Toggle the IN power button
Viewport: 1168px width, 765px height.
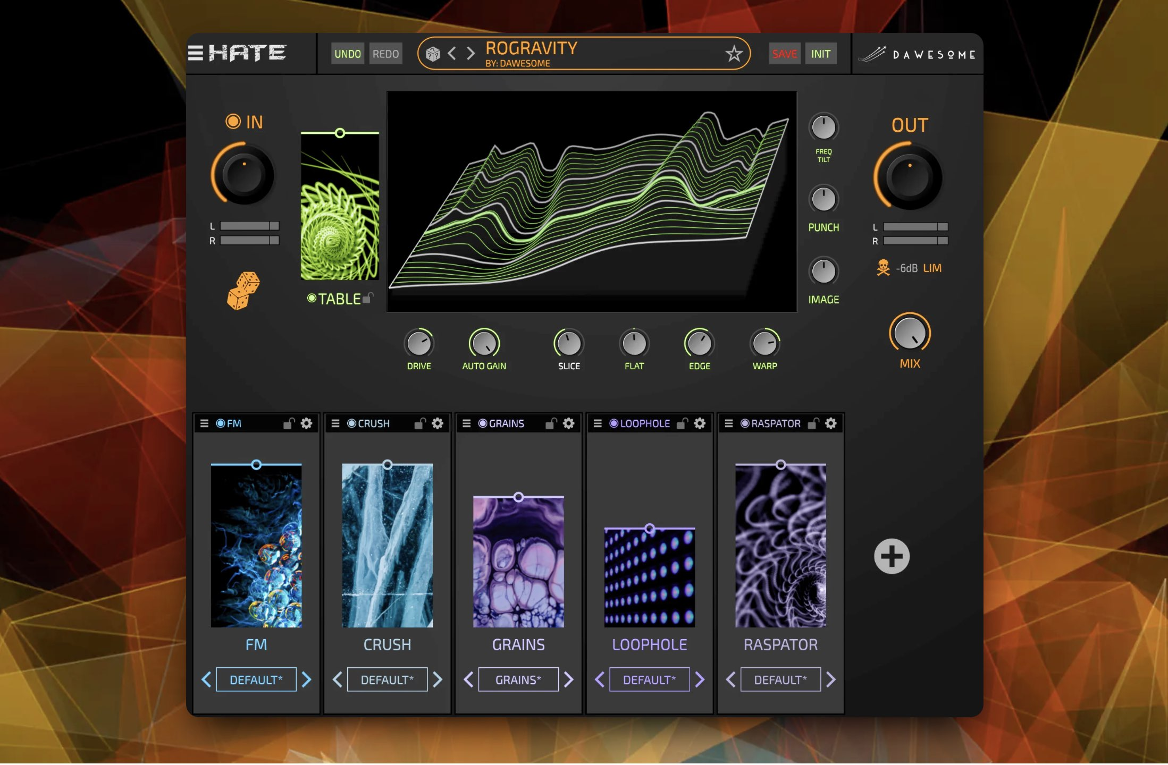233,122
